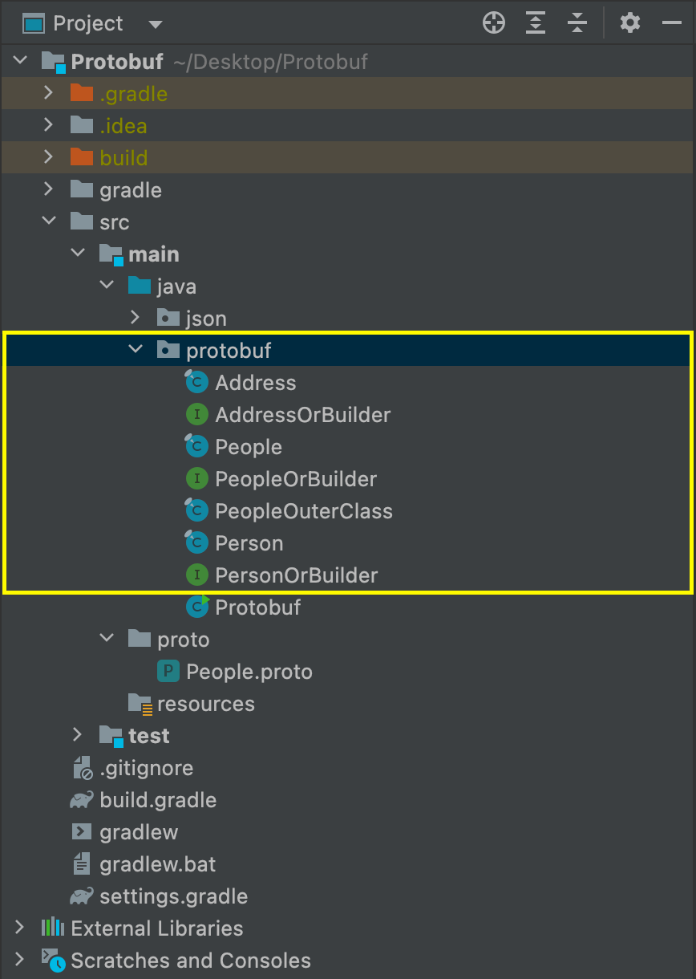Expand the External Libraries node
Screen dimensions: 696x979
19,928
